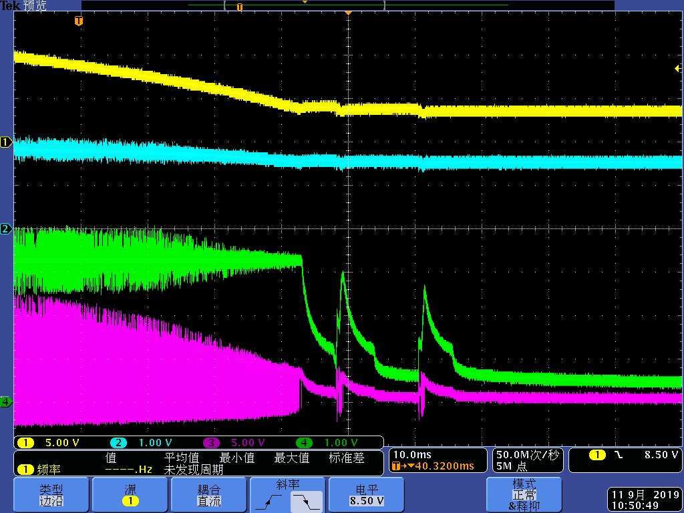Screen dimensions: 684x513
Task: Click the orange trigger position T marker
Action: point(79,21)
